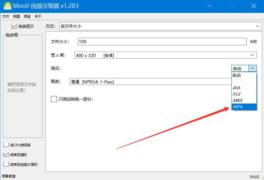
Task: Choose the highlighted .MP4 format option
Action: (x=244, y=107)
